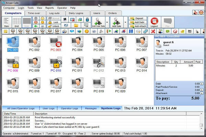206x137 pixels.
Task: Click the Open time clock icon
Action: point(57,32)
